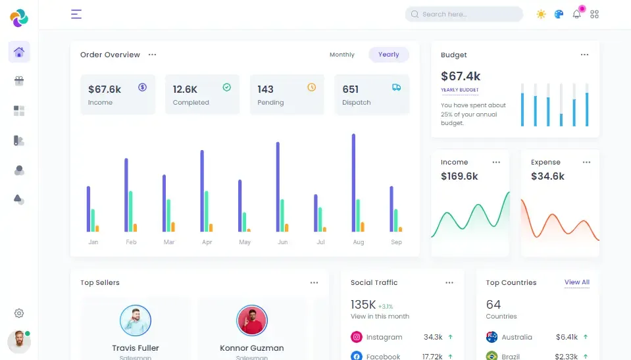Screen dimensions: 631x360
Task: Switch to the Yearly tab
Action: click(389, 55)
